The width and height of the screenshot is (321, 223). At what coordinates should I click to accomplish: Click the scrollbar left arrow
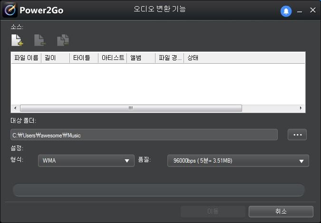[15, 108]
